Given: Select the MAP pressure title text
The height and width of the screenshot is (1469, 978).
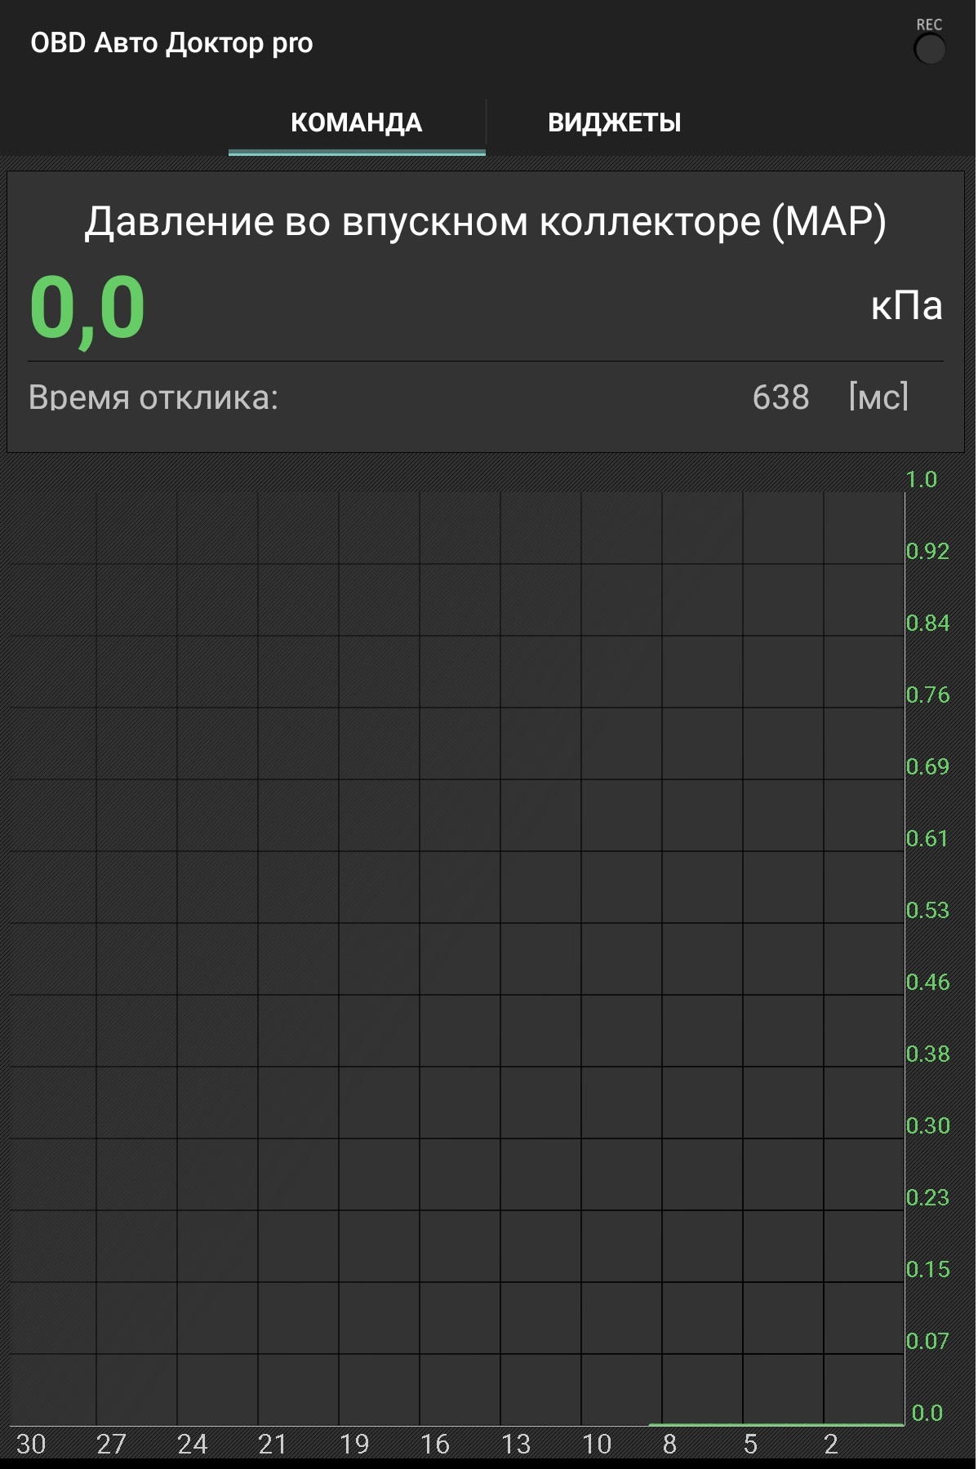Looking at the screenshot, I should tap(485, 221).
